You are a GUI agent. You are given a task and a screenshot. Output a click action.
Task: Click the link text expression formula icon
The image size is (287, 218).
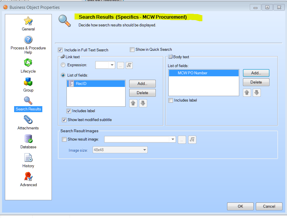click(x=129, y=65)
